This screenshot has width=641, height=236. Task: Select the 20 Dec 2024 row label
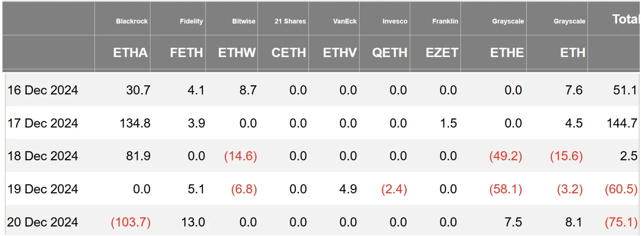(x=43, y=222)
